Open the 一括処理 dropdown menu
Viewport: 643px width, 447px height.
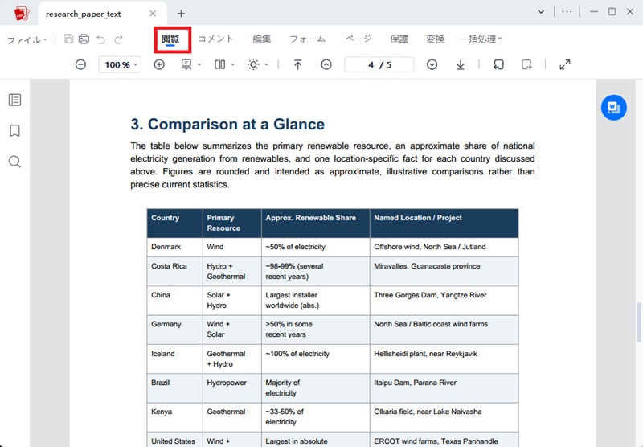[x=481, y=39]
